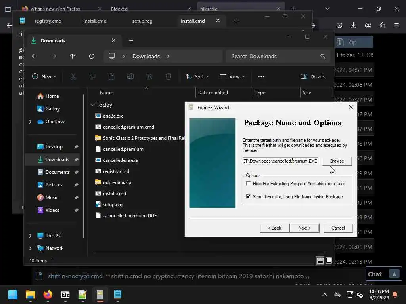Screen dimensions: 406x304
Task: Open the View dropdown menu
Action: [x=232, y=76]
